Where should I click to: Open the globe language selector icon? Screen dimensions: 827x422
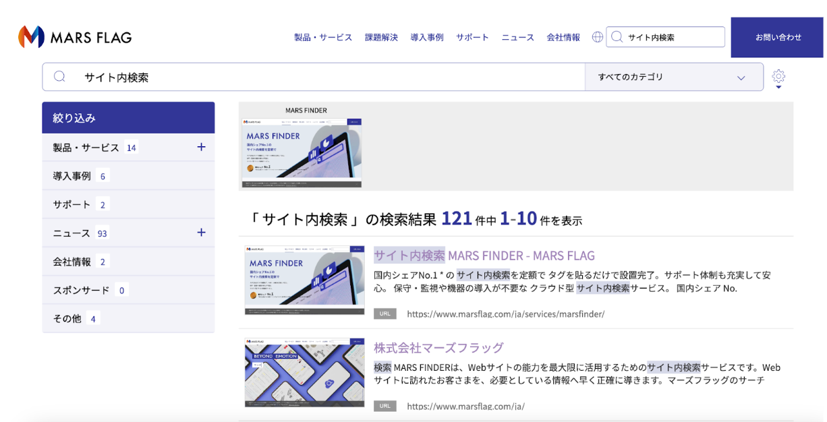[597, 37]
